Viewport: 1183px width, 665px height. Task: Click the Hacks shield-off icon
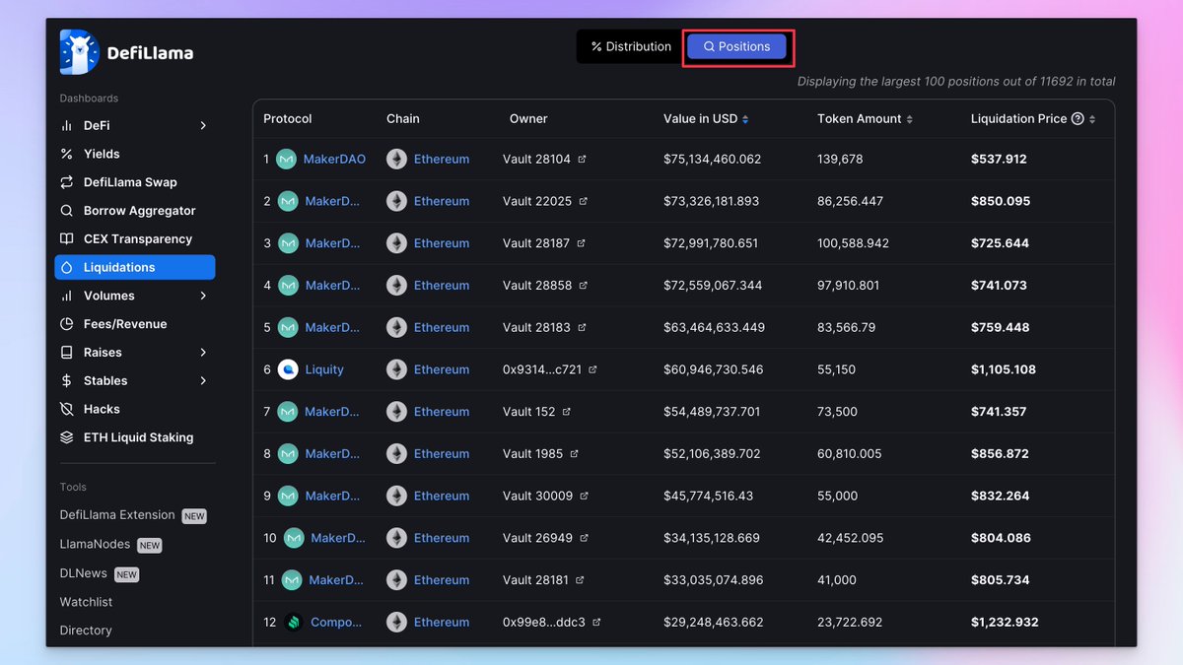pos(67,409)
